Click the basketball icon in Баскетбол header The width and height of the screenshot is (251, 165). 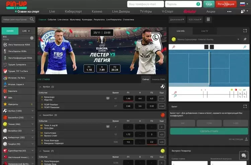pyautogui.click(x=163, y=115)
